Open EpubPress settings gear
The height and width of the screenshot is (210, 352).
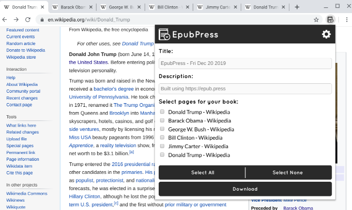tap(326, 34)
